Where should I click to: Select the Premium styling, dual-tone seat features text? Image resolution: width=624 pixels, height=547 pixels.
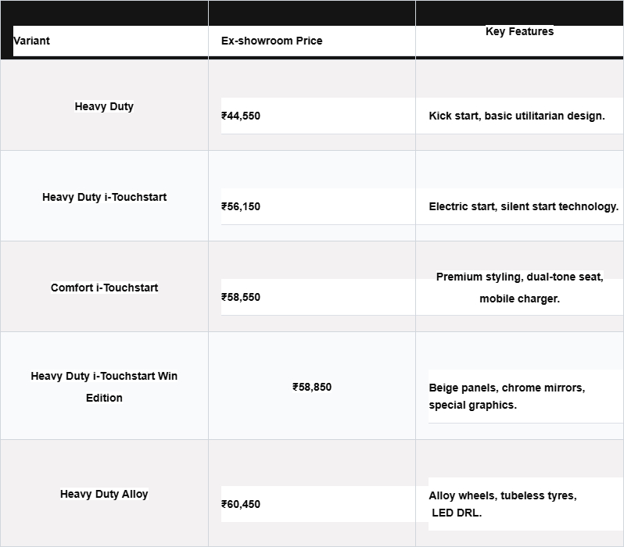[519, 277]
